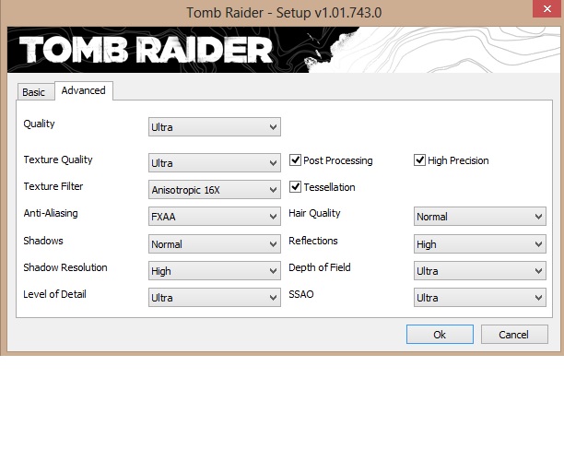Close the Tomb Raider setup window
This screenshot has width=564, height=461.
[547, 8]
